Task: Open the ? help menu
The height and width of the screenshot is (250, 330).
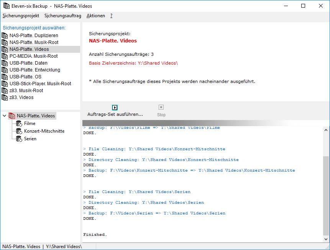Action: tap(111, 16)
